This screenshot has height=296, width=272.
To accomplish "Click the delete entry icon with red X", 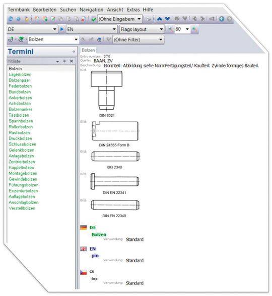I will (x=84, y=19).
